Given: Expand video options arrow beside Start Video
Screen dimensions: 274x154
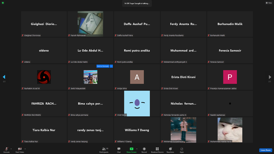Looking at the screenshot, I should point(25,149).
